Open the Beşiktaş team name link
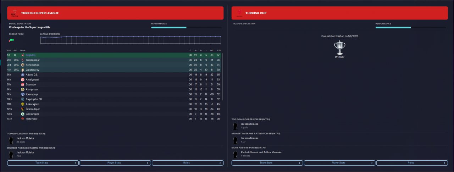The width and height of the screenshot is (454, 172). click(31, 55)
